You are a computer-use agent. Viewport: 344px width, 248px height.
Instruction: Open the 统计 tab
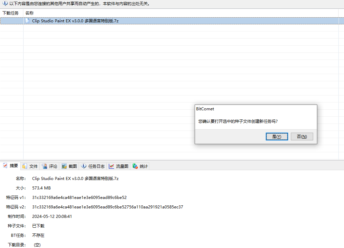click(140, 166)
